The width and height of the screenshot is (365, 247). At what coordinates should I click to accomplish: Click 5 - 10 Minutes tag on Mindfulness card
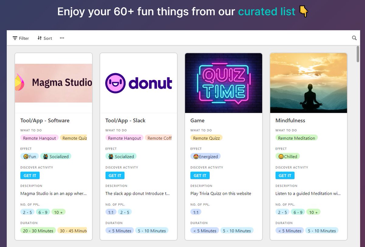[322, 231]
